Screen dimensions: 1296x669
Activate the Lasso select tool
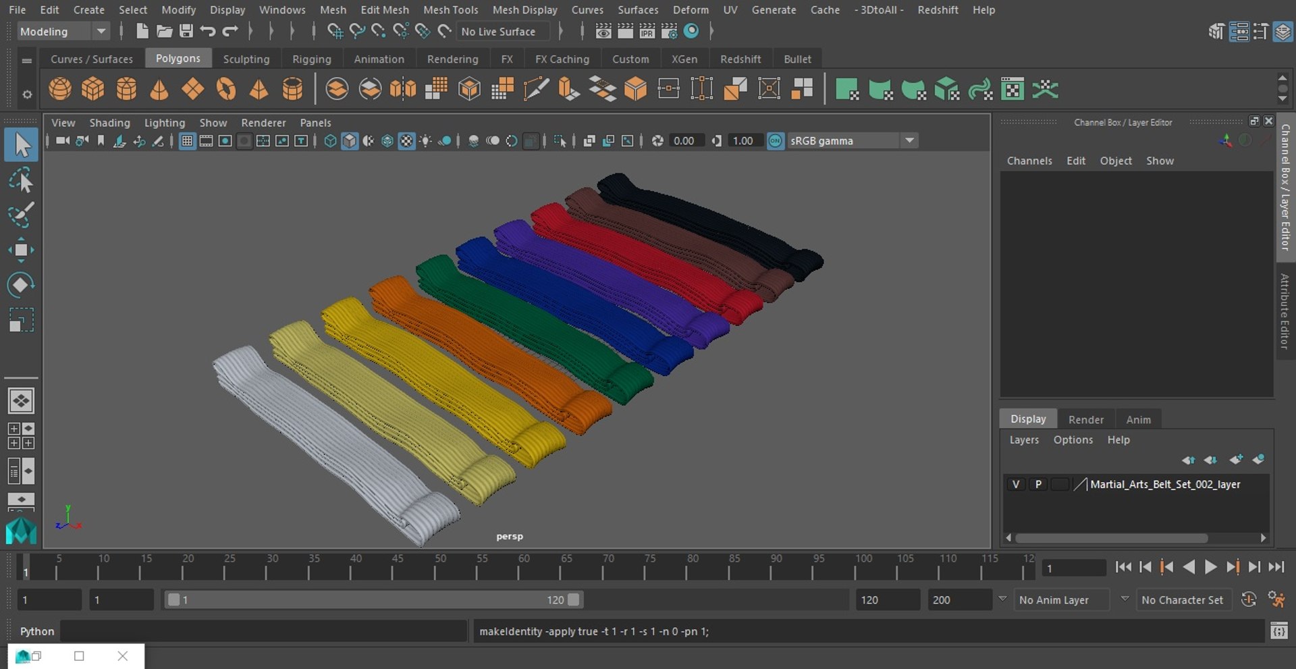click(x=21, y=180)
